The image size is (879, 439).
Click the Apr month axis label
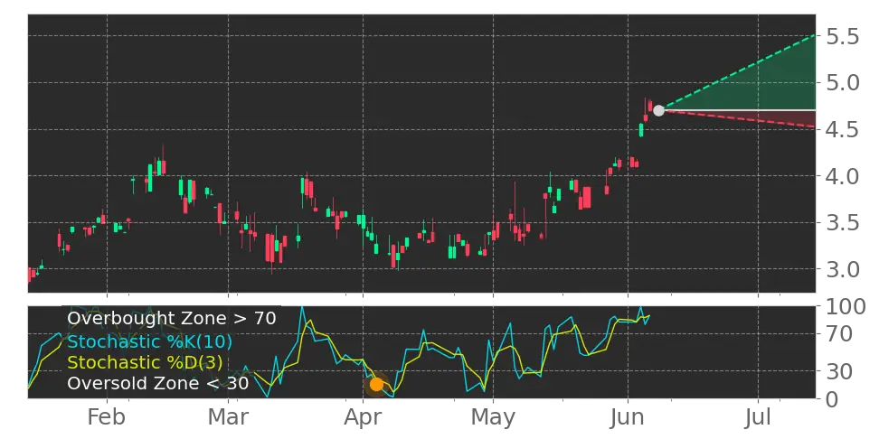[x=363, y=418]
